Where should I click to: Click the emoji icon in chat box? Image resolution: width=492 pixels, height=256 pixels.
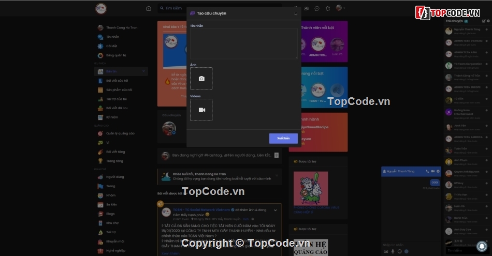click(x=399, y=251)
